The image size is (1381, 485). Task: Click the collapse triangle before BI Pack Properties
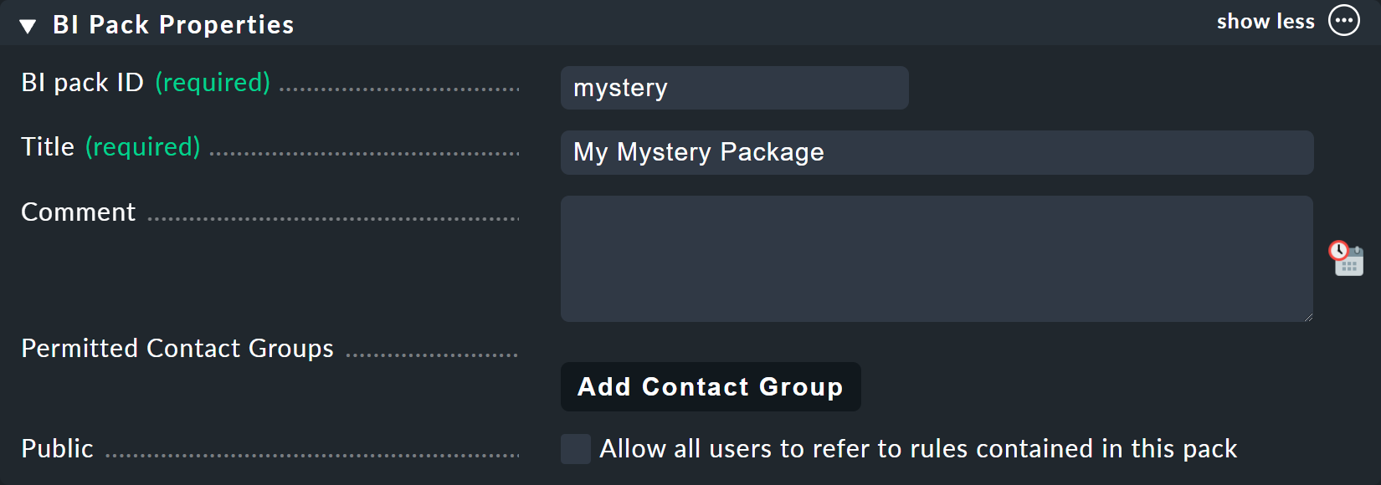(x=27, y=24)
